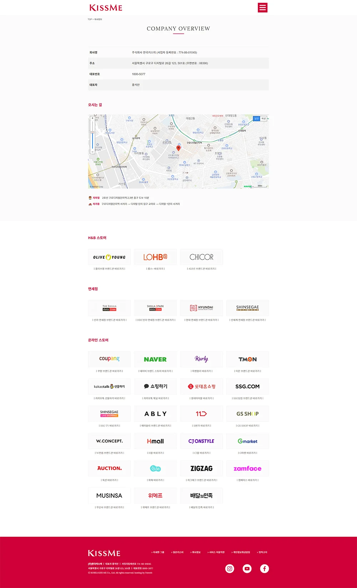Open the 위메프 logo

155,495
